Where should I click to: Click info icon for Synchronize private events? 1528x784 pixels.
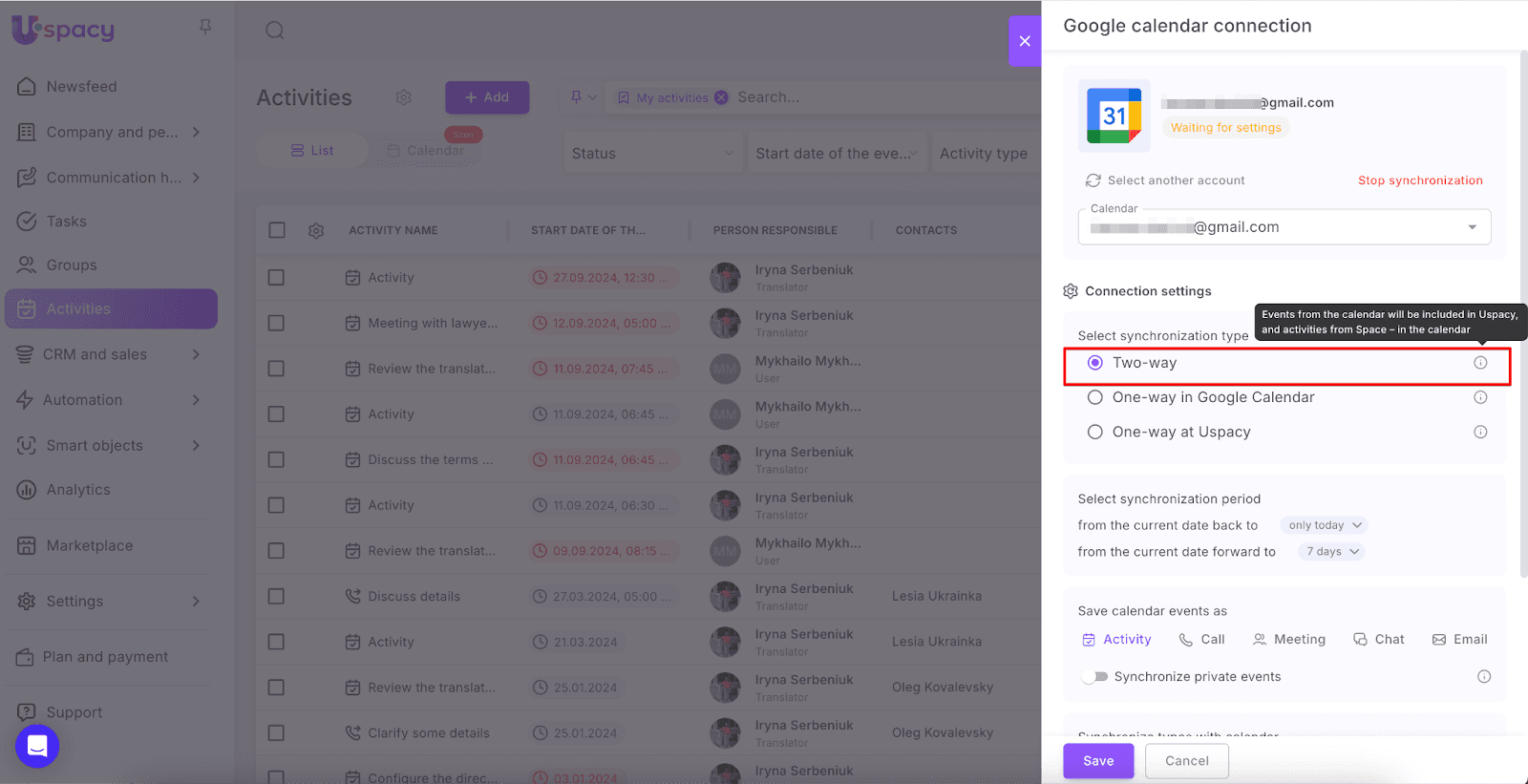[x=1484, y=677]
